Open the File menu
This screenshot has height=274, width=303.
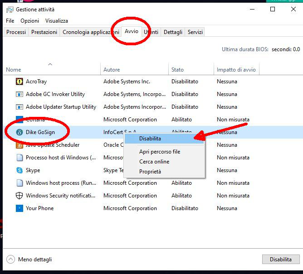(x=10, y=21)
